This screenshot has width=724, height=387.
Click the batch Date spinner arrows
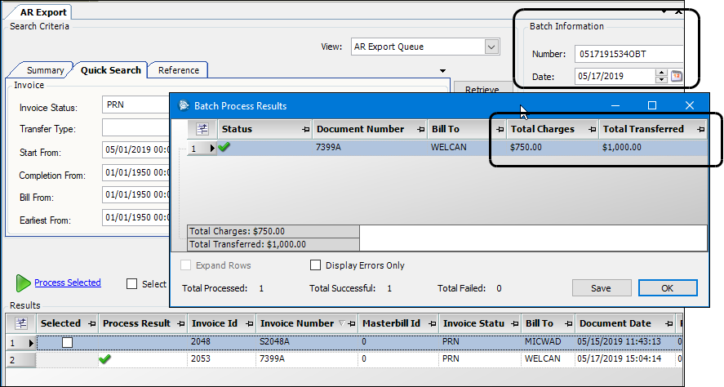click(x=662, y=76)
